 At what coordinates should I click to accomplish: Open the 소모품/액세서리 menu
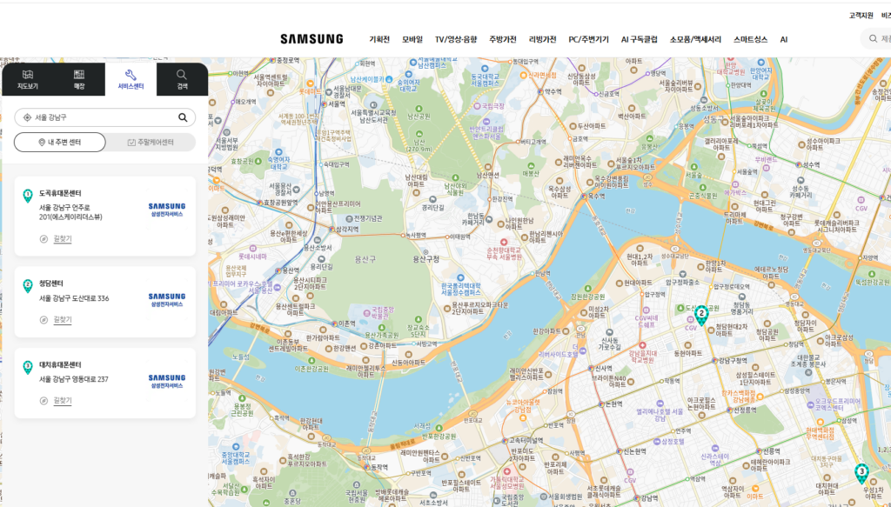pyautogui.click(x=695, y=40)
